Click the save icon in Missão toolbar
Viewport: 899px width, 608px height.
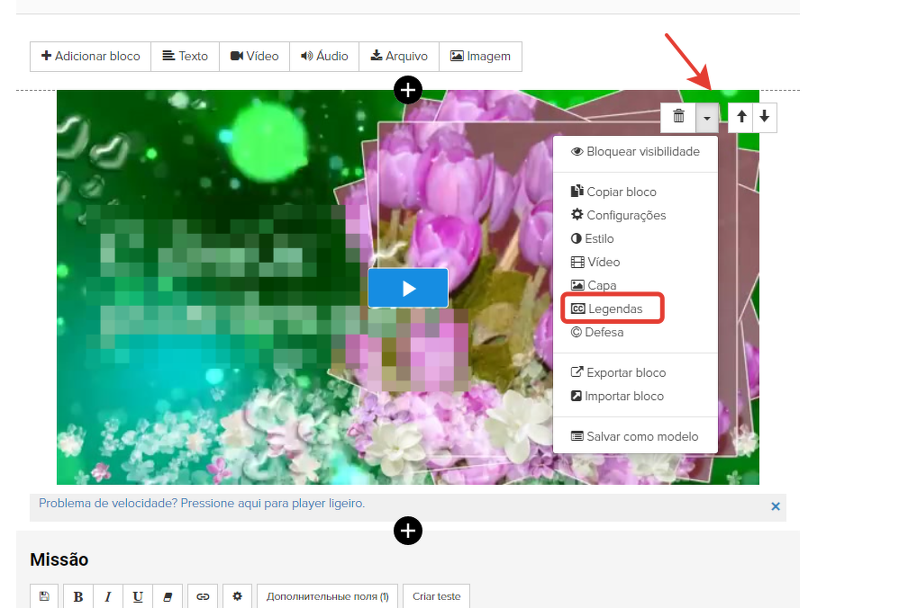click(44, 596)
